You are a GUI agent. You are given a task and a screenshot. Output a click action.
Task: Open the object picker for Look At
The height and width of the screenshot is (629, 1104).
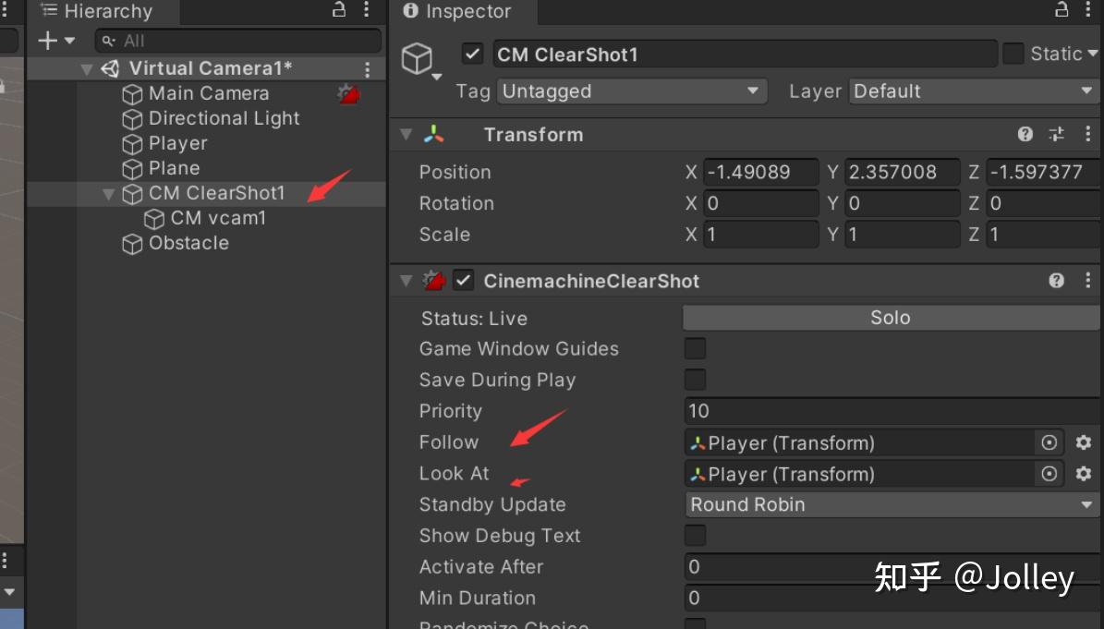(1049, 474)
